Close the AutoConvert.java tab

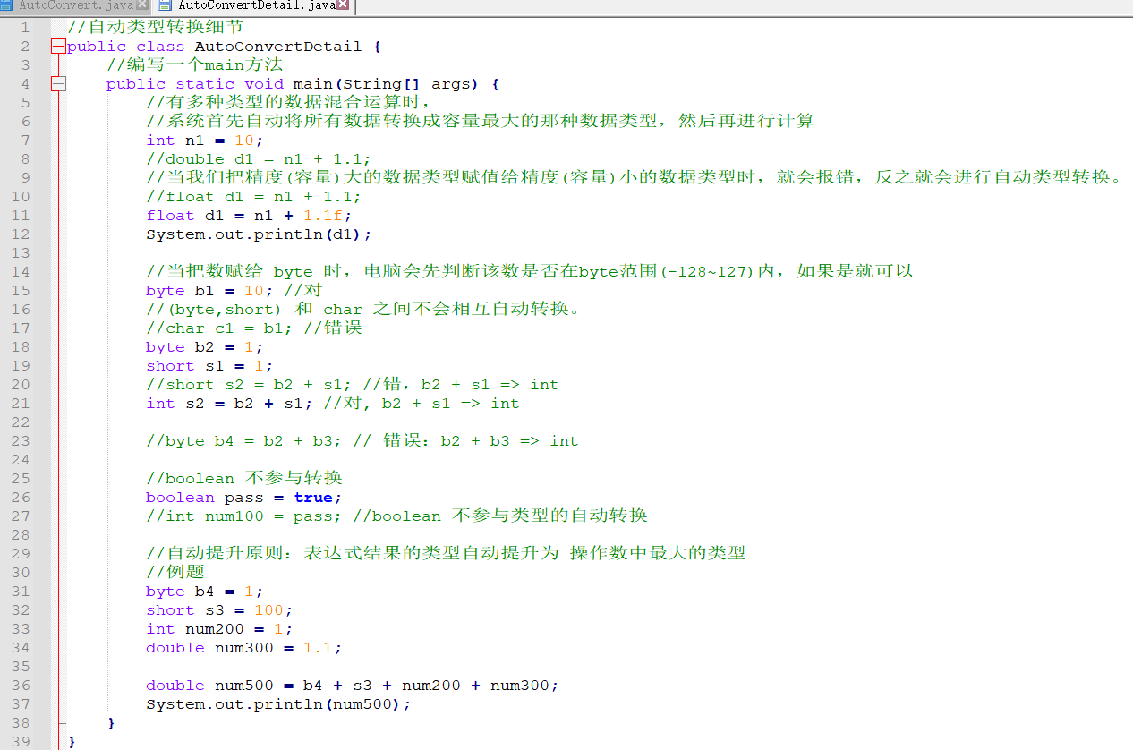pos(142,5)
